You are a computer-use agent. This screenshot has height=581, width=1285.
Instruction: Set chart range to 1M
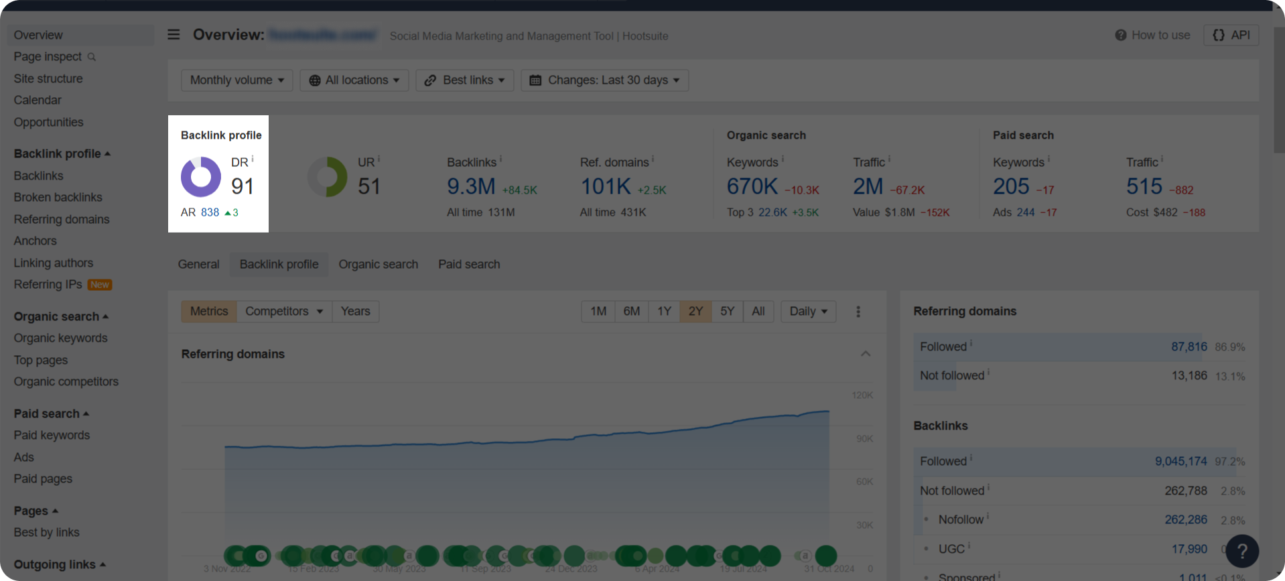pos(598,312)
